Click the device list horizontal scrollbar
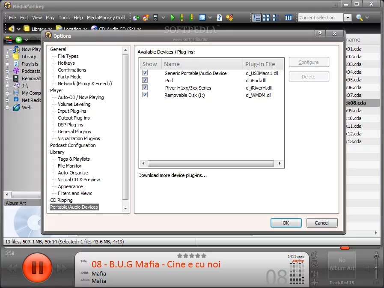The width and height of the screenshot is (384, 288). click(211, 163)
